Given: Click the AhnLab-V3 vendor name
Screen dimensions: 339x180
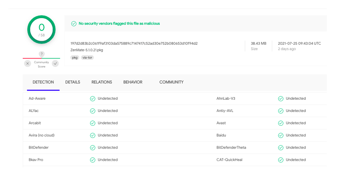Looking at the screenshot, I should click(226, 98).
